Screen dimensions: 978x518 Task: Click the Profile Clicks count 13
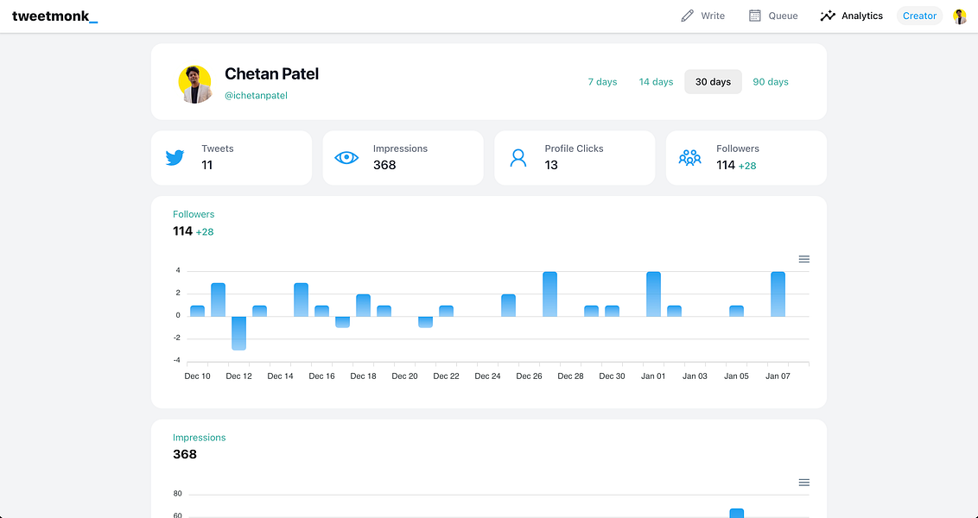coord(551,165)
